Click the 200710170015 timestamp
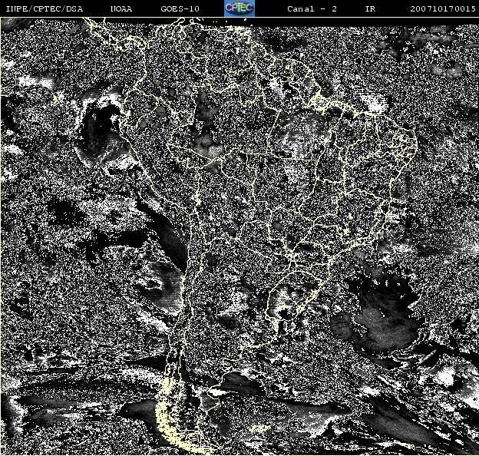 (x=441, y=8)
